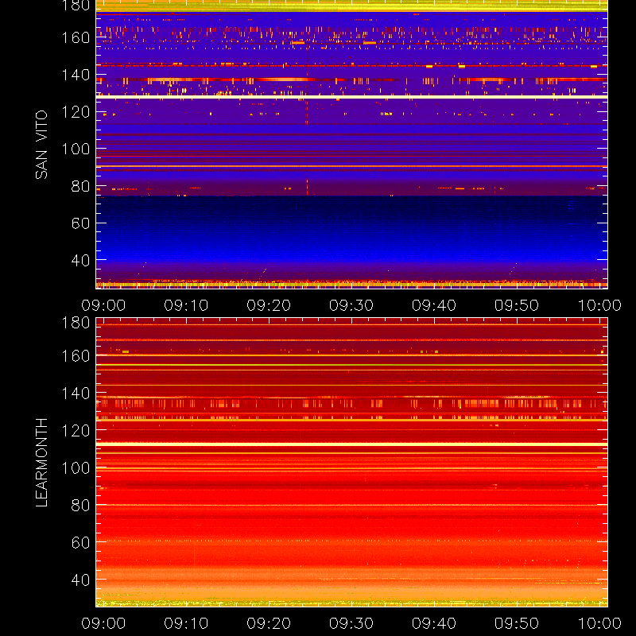Select the 80 tick on SAN VITO axis
The width and height of the screenshot is (636, 636).
(x=80, y=186)
